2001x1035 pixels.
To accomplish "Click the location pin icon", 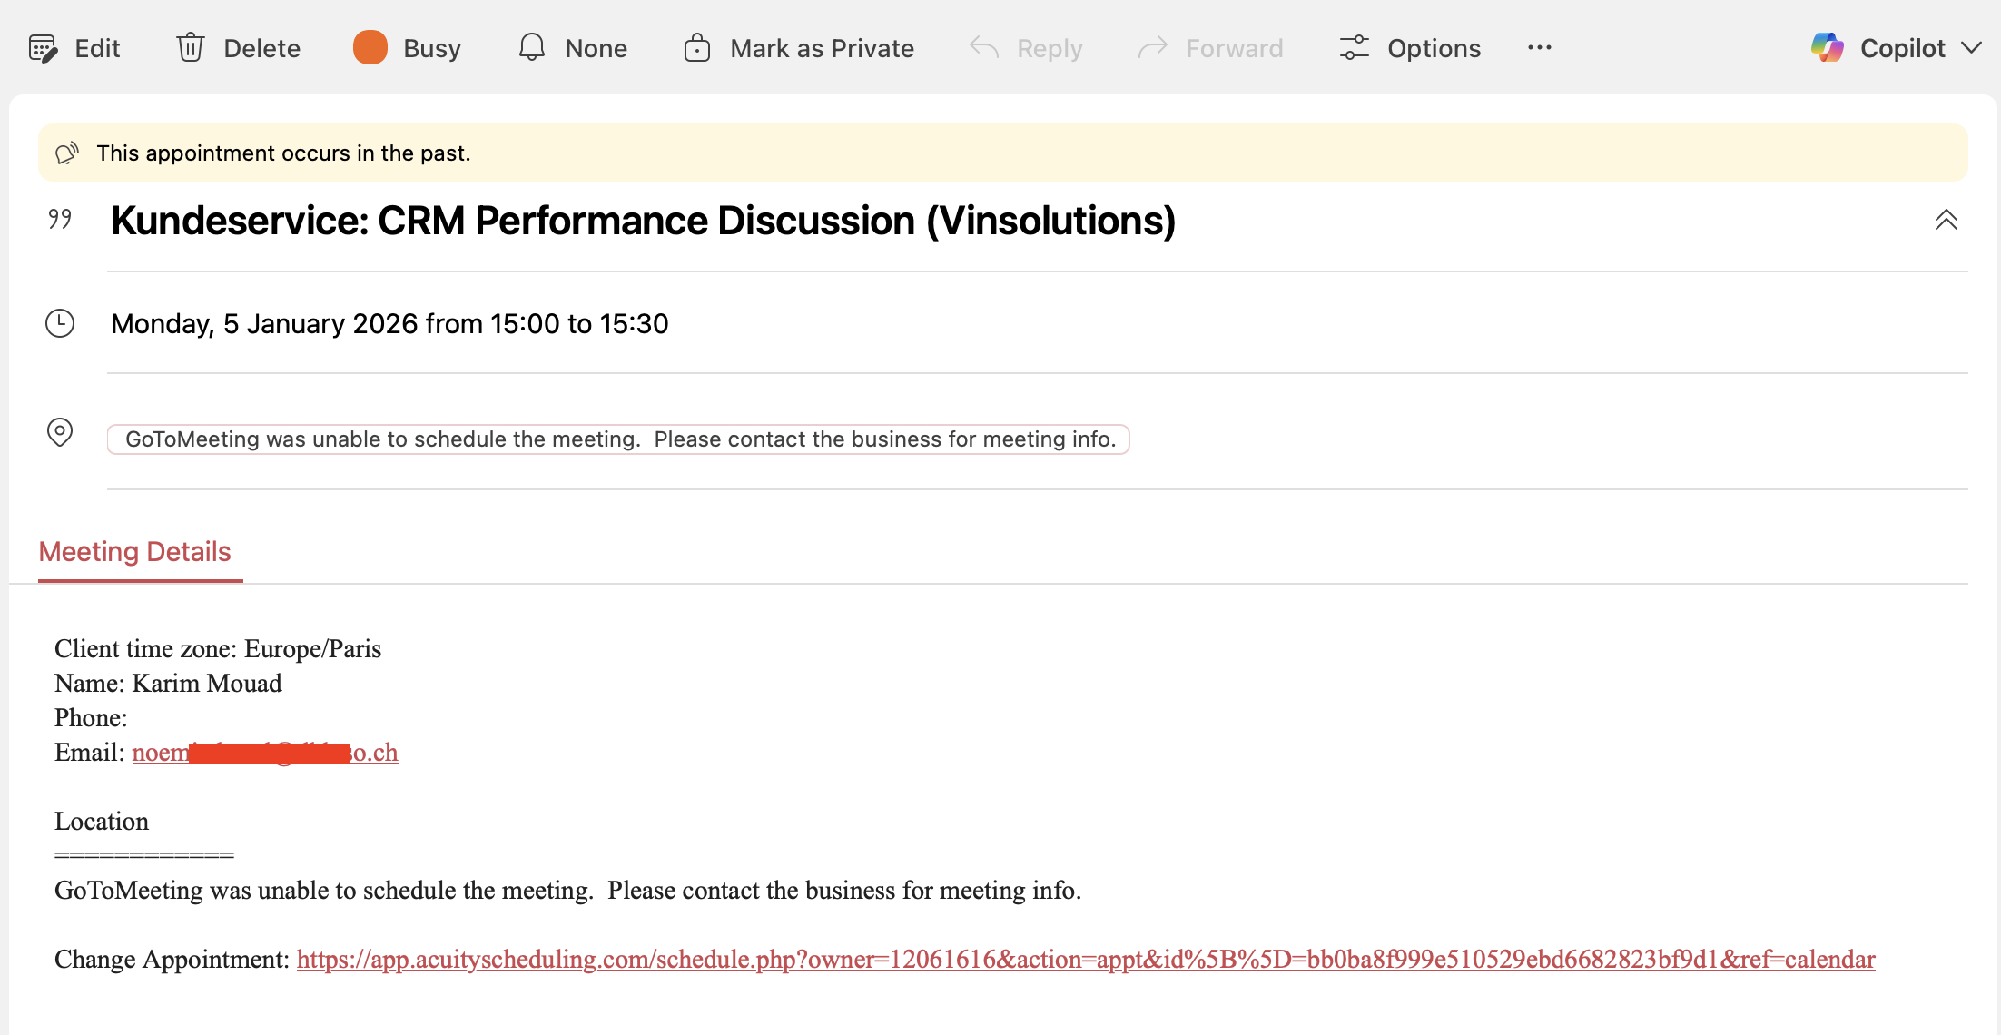I will click(60, 432).
